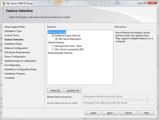Click the Unselect All button
The height and width of the screenshot is (120, 159).
[x=73, y=90]
